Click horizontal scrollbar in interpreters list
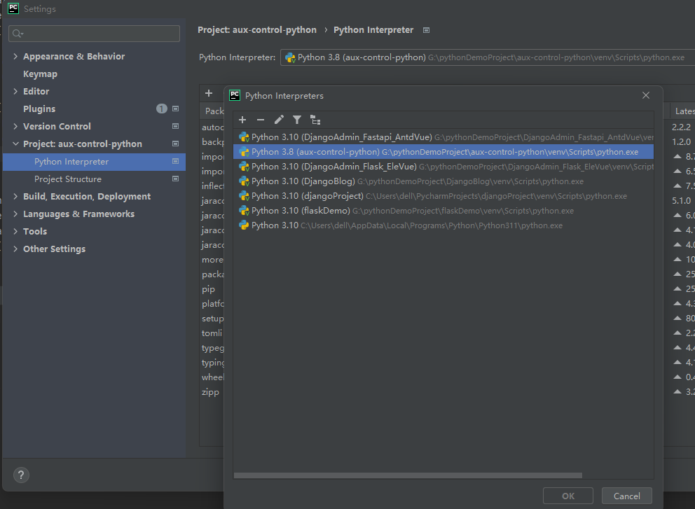The image size is (695, 509). tap(408, 475)
